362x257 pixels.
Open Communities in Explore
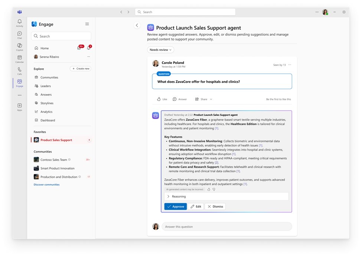coord(49,77)
